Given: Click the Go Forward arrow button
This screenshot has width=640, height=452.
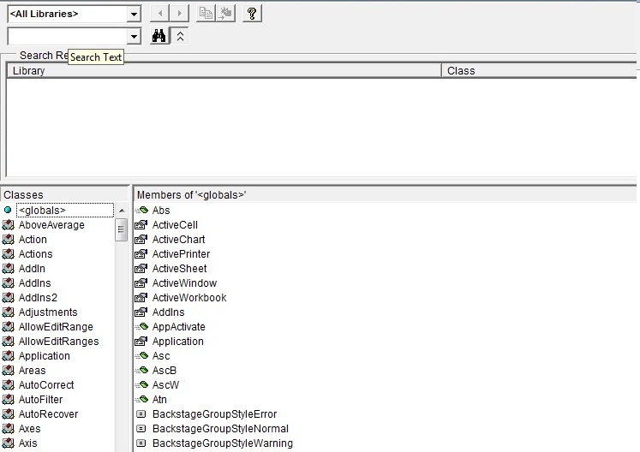Looking at the screenshot, I should pyautogui.click(x=180, y=14).
